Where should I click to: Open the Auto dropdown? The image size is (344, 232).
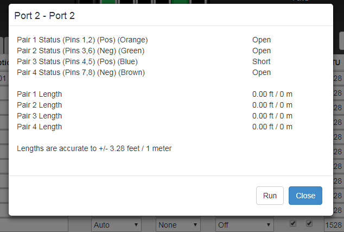pyautogui.click(x=116, y=224)
